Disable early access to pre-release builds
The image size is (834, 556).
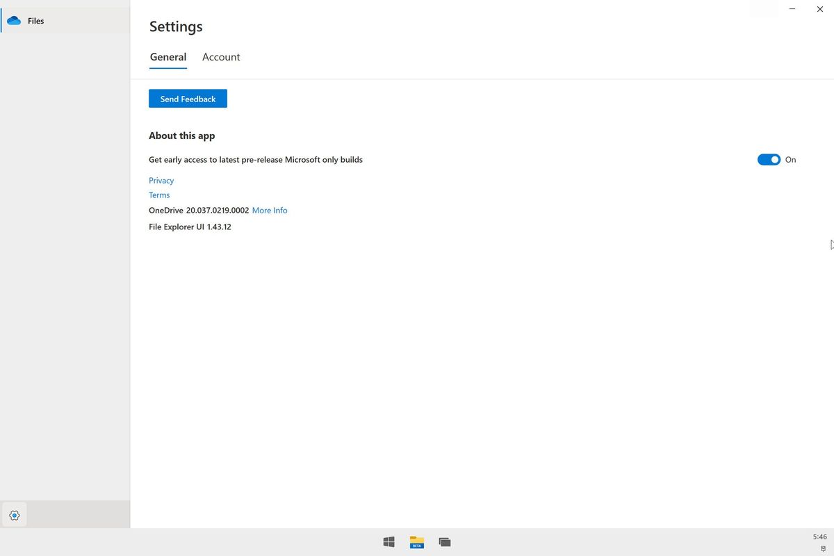(x=769, y=159)
